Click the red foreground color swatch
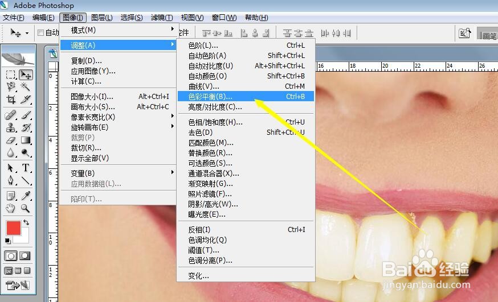This screenshot has width=498, height=302. coord(13,228)
